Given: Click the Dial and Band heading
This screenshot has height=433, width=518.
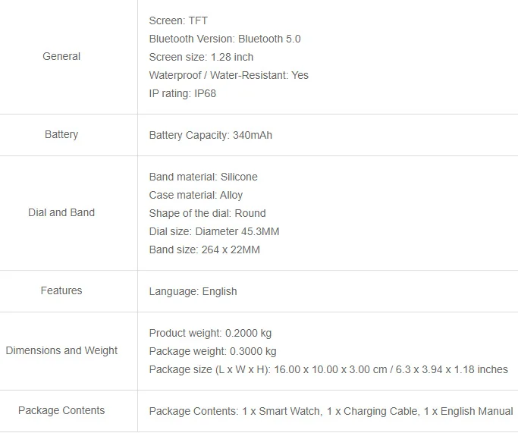Looking at the screenshot, I should [x=61, y=212].
